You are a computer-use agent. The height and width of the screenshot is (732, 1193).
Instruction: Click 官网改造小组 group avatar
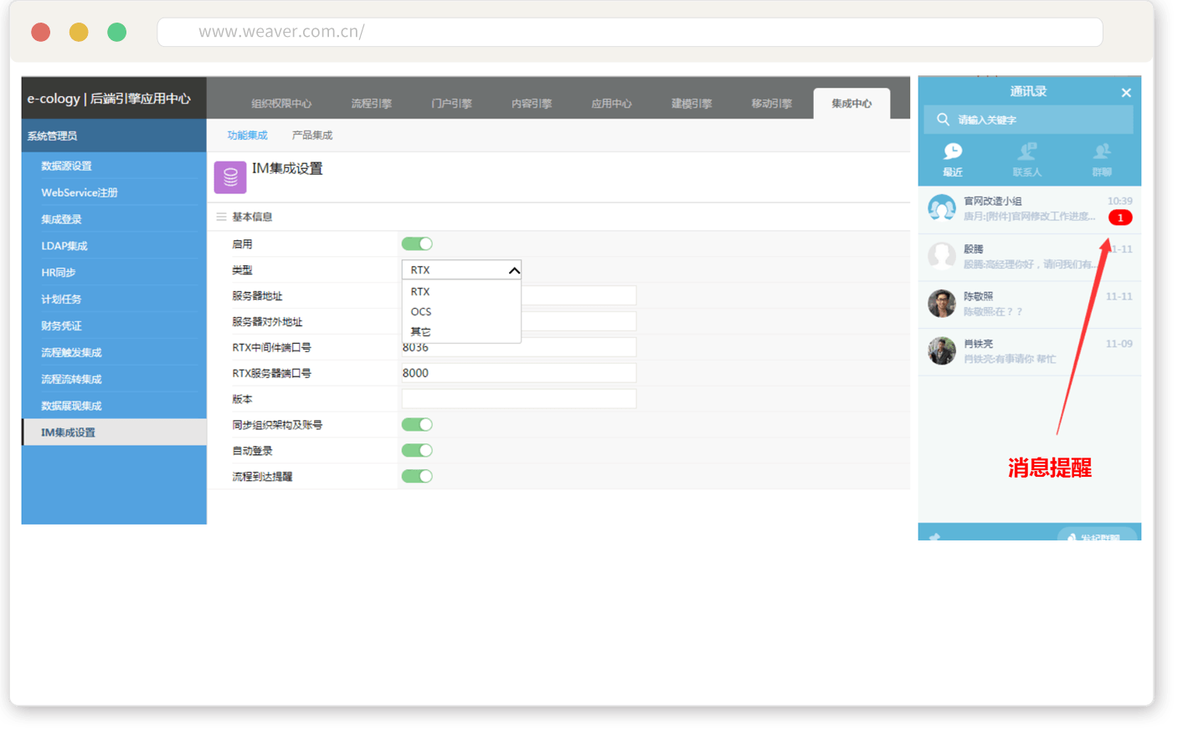(942, 207)
